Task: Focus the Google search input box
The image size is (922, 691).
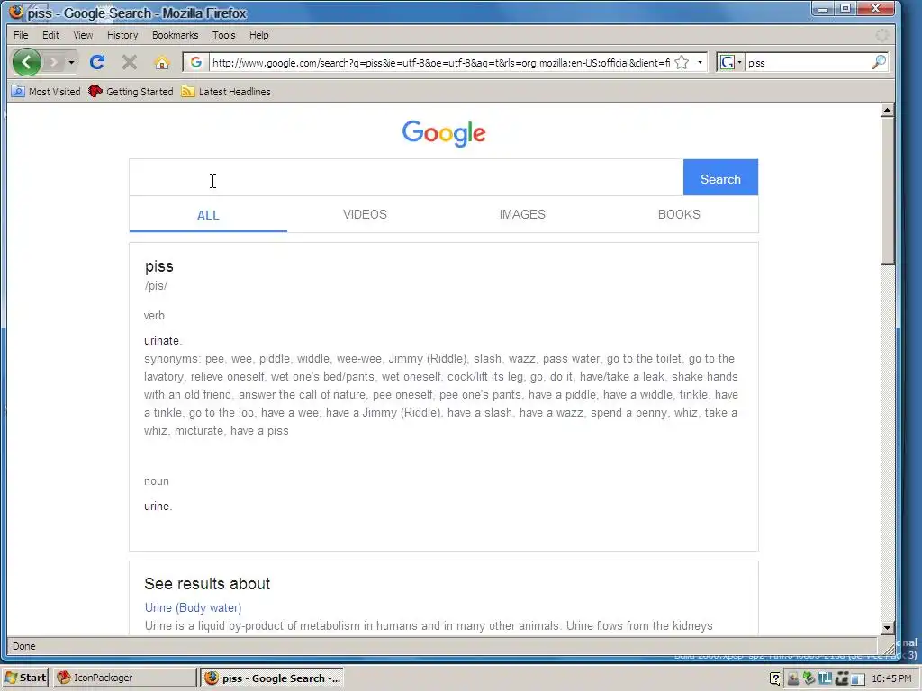Action: 406,178
